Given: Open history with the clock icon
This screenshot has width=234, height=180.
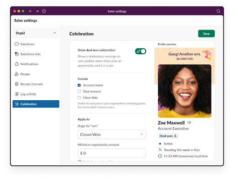Looking at the screenshot, I should [44, 11].
